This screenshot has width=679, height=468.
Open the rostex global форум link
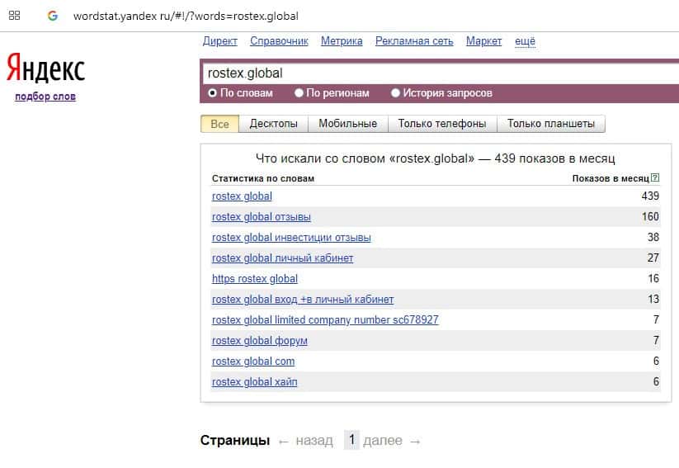pos(259,341)
